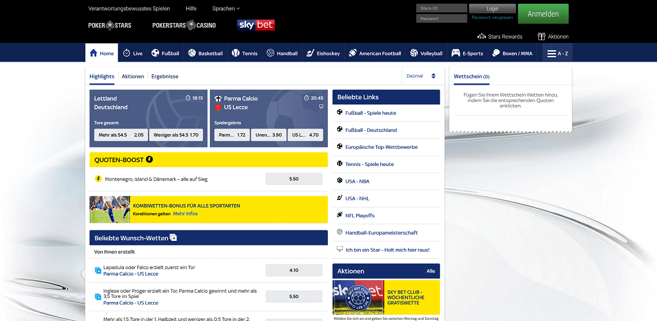Open the USA - NHL link
Image resolution: width=657 pixels, height=321 pixels.
pos(357,199)
